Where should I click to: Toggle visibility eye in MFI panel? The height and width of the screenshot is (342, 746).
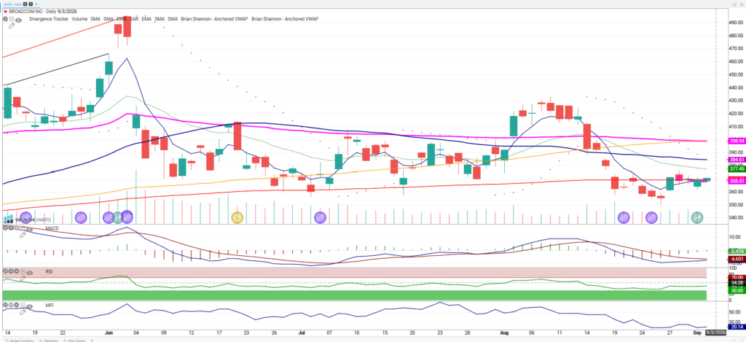tap(29, 307)
